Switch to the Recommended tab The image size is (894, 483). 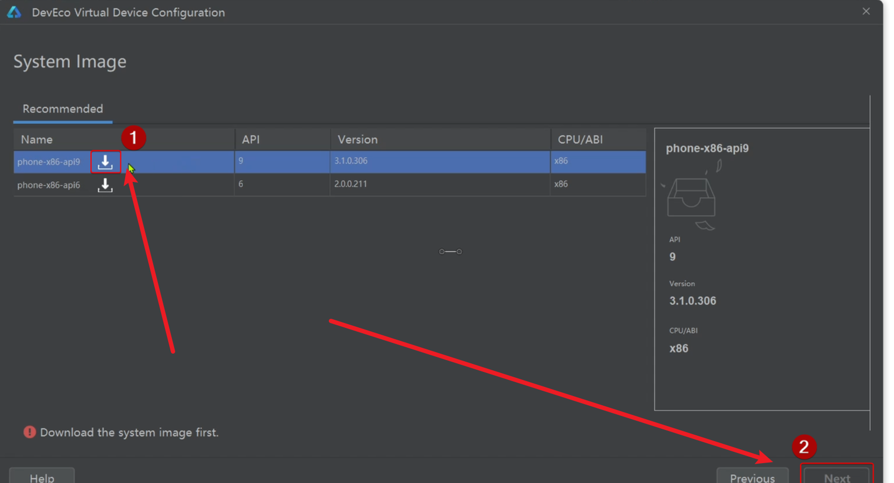[x=63, y=109]
